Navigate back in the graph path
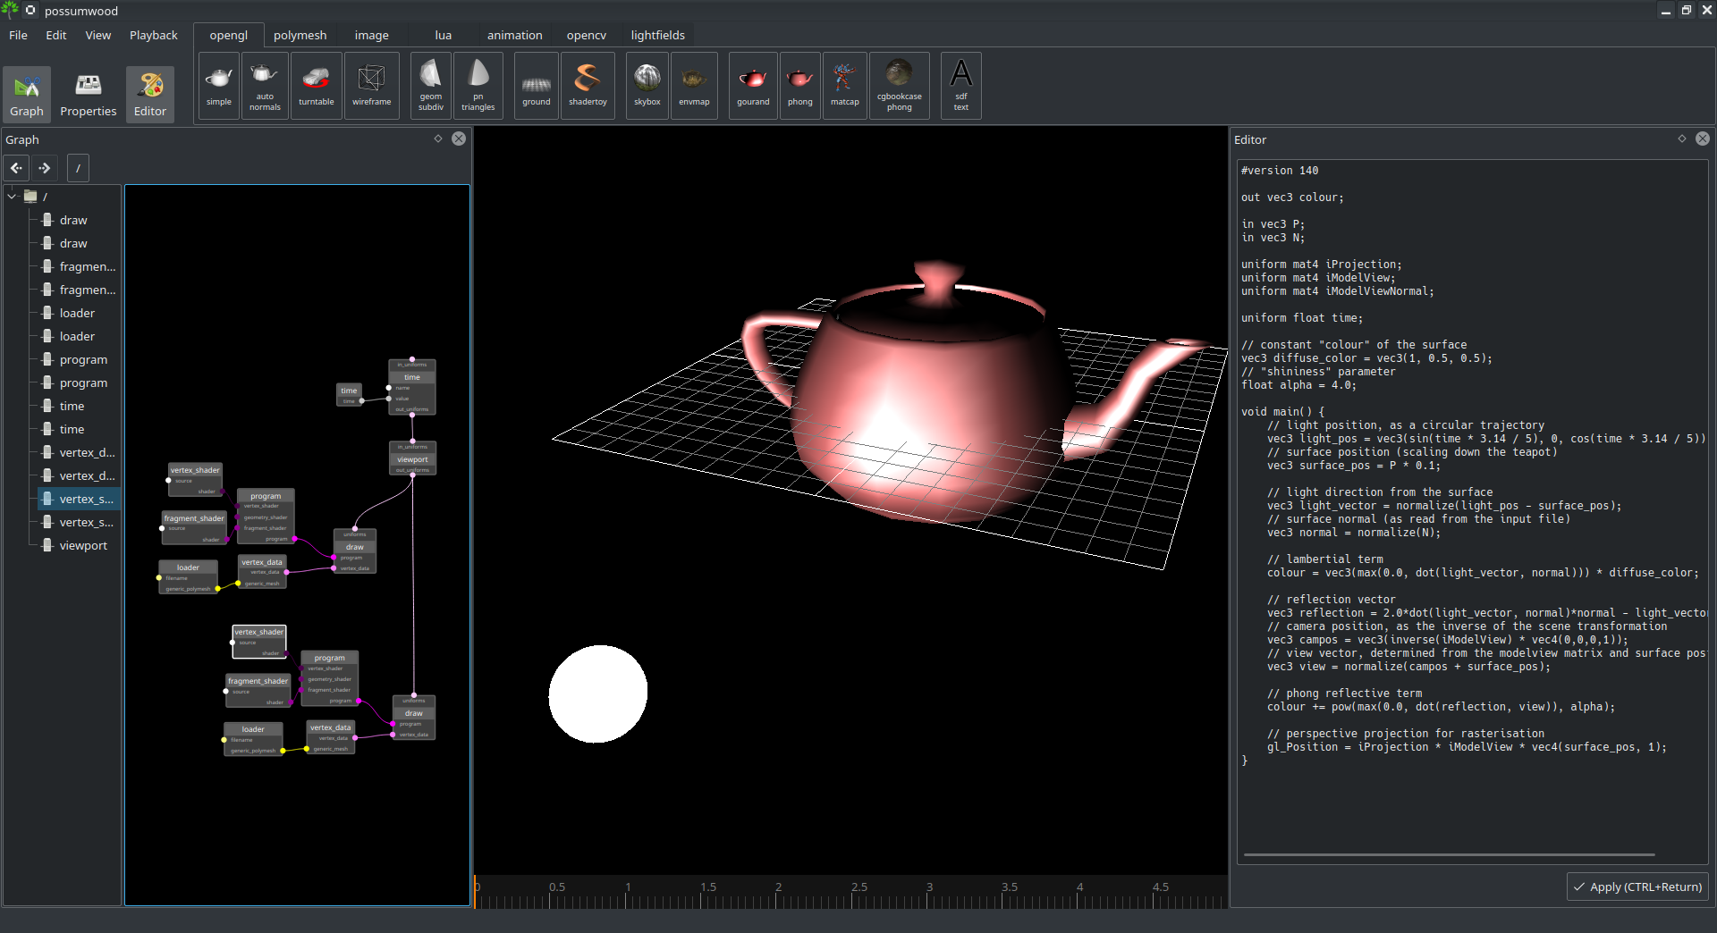This screenshot has height=933, width=1717. pyautogui.click(x=17, y=168)
